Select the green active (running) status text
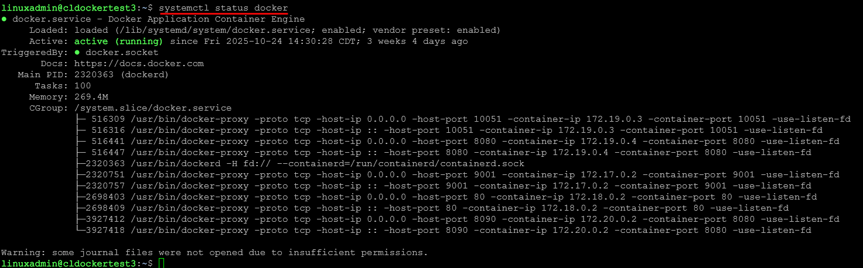This screenshot has width=863, height=268. click(x=118, y=42)
